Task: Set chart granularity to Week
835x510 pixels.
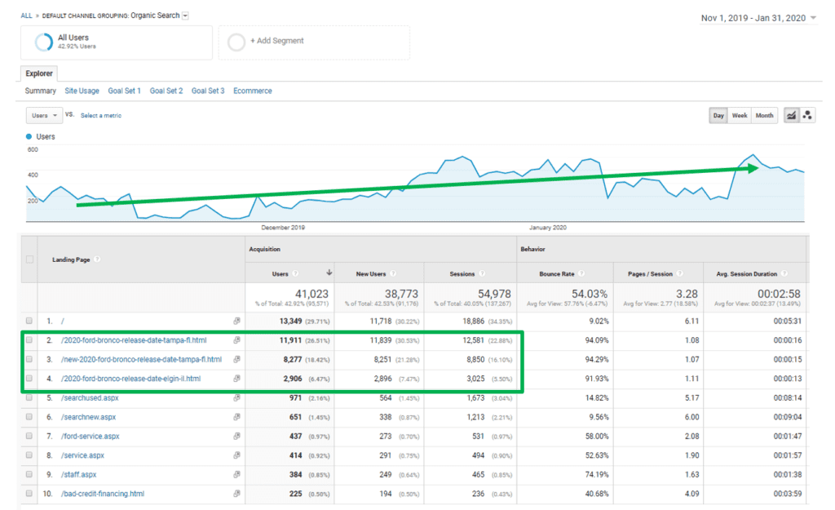Action: (740, 116)
